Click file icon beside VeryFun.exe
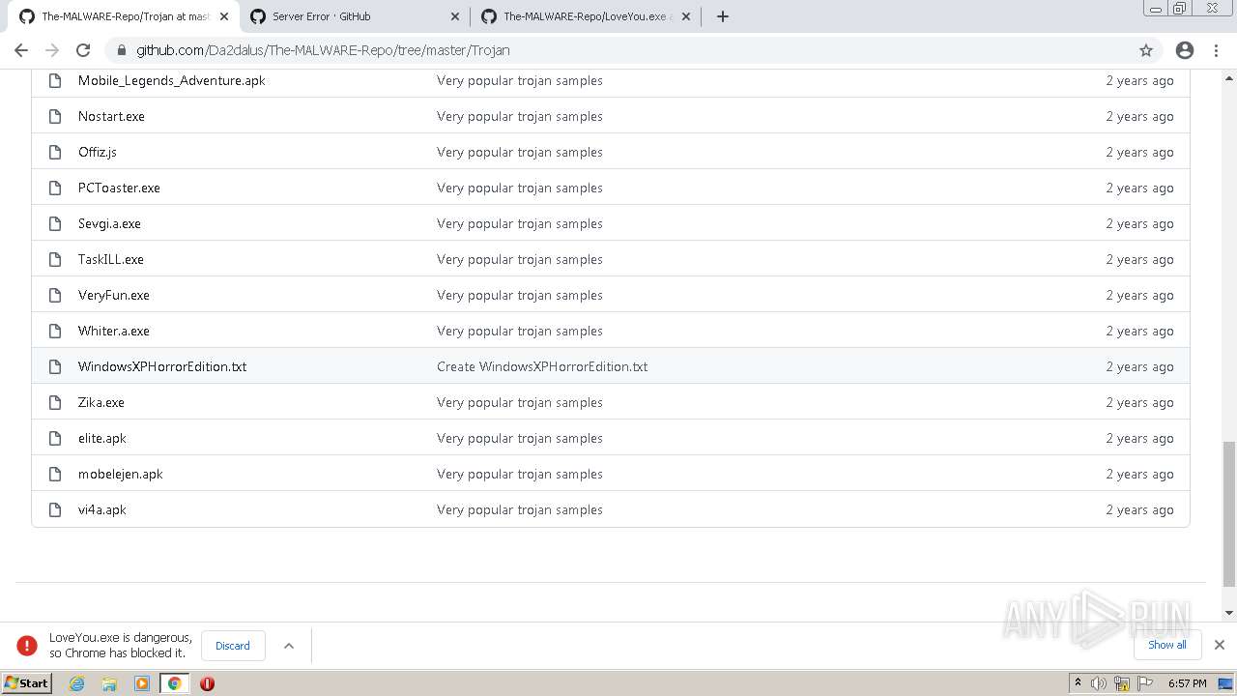Image resolution: width=1237 pixels, height=696 pixels. (x=55, y=295)
